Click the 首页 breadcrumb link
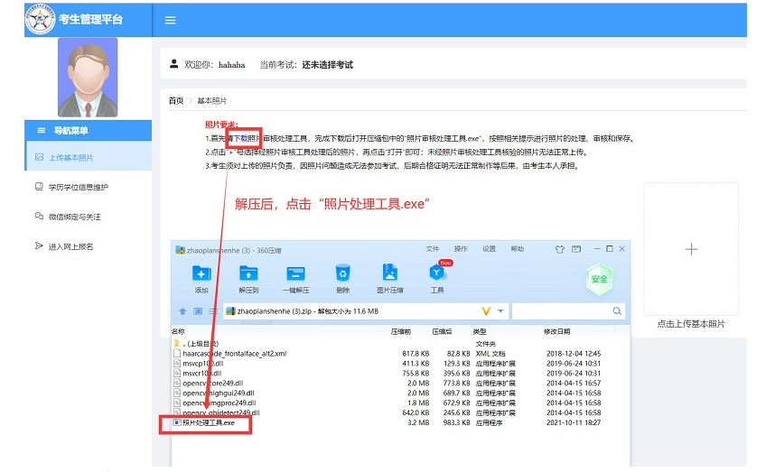The image size is (775, 472). pyautogui.click(x=176, y=101)
